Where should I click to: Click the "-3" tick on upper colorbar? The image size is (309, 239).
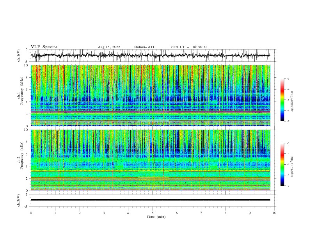click(288, 78)
